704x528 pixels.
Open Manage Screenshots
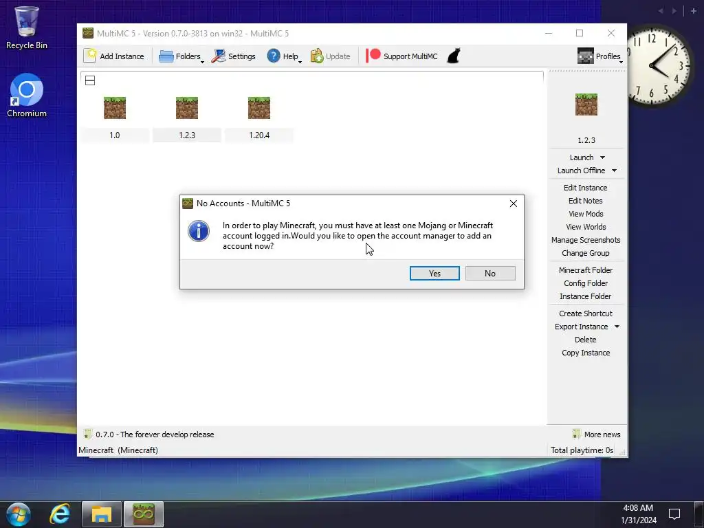(586, 240)
